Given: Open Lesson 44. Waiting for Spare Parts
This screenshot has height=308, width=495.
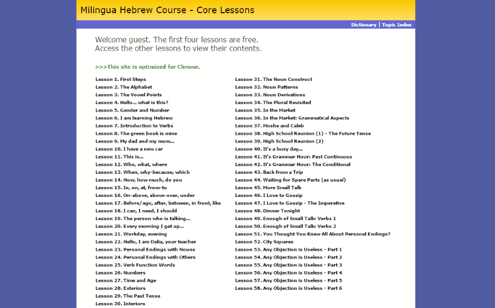Looking at the screenshot, I should (x=290, y=180).
